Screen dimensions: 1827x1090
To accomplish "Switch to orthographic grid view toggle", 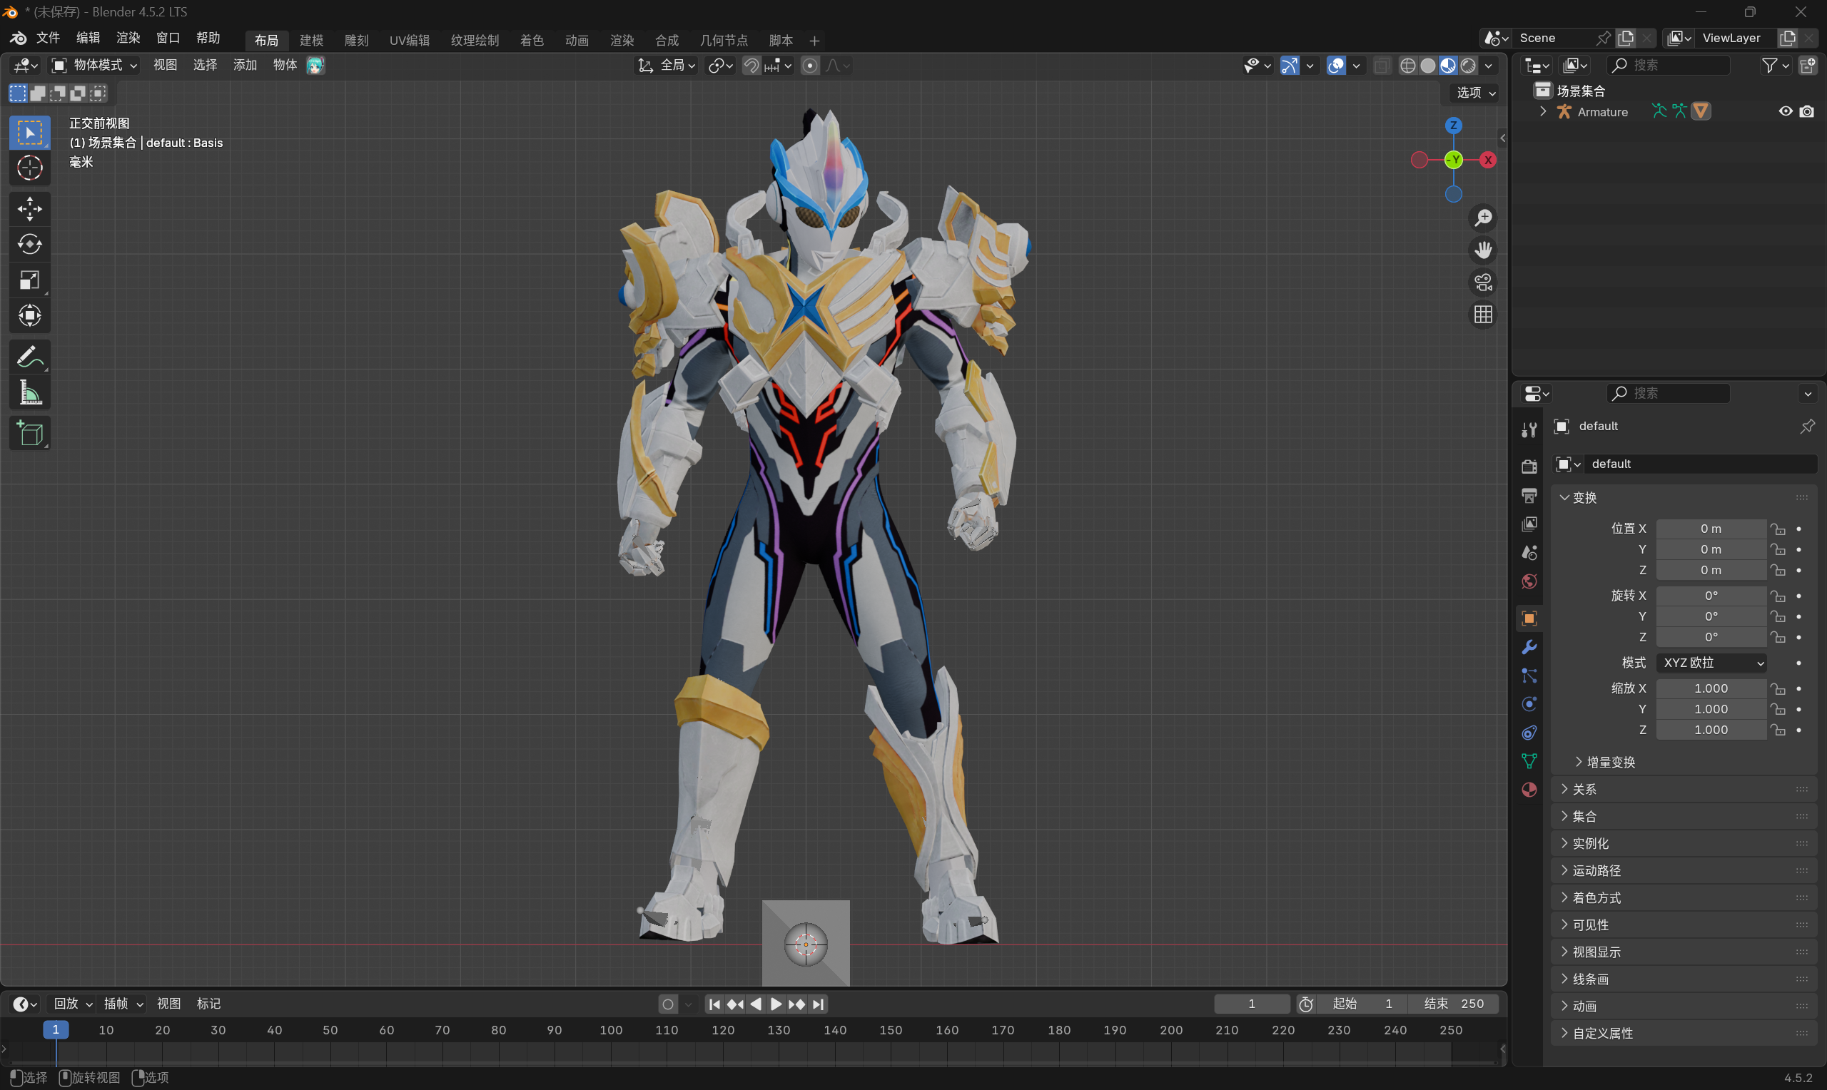I will coord(1482,315).
